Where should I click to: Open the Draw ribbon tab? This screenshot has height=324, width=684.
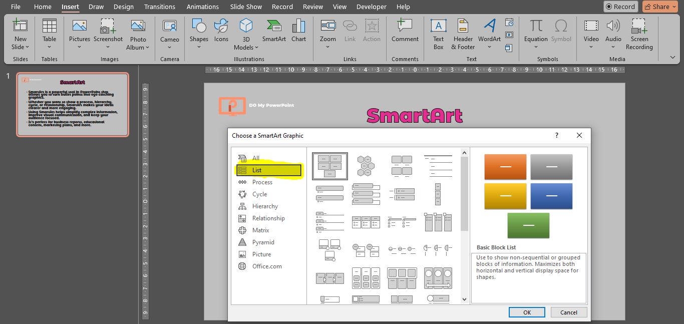click(96, 7)
